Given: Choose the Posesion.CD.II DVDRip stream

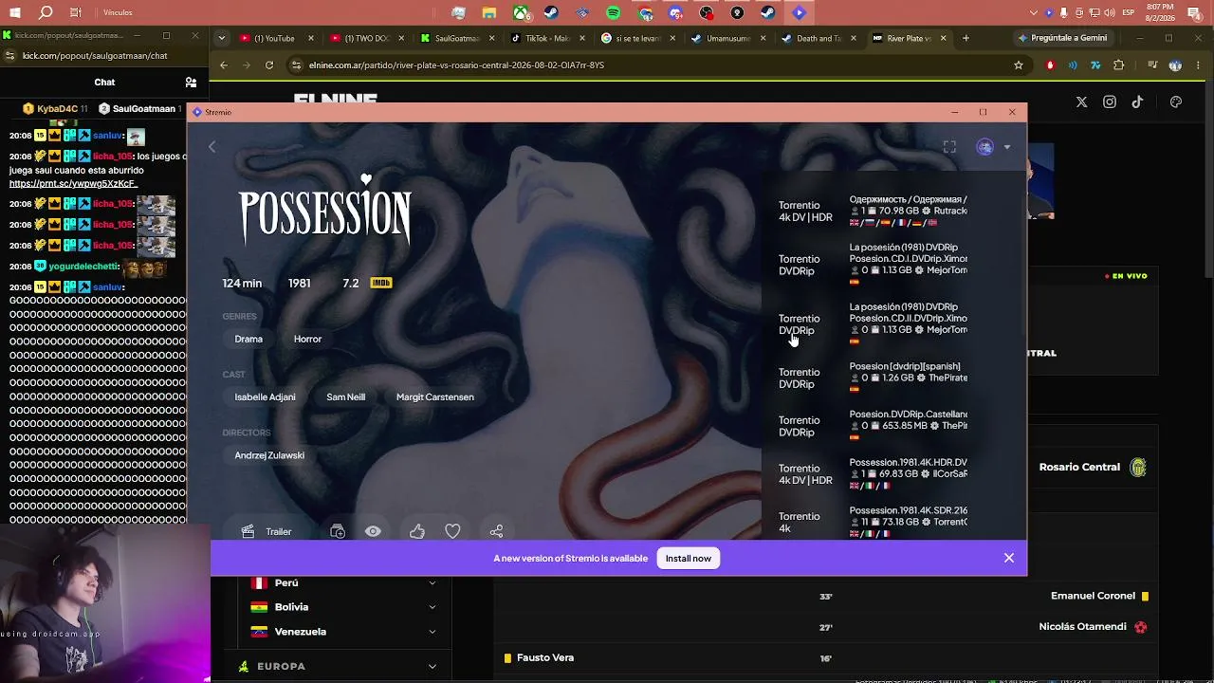Looking at the screenshot, I should 873,323.
